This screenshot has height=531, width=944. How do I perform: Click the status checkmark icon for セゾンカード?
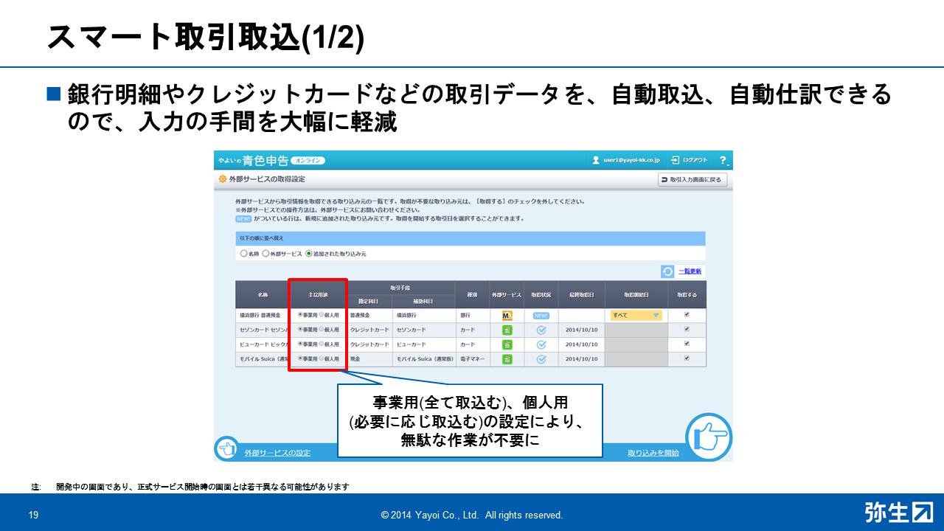(541, 330)
